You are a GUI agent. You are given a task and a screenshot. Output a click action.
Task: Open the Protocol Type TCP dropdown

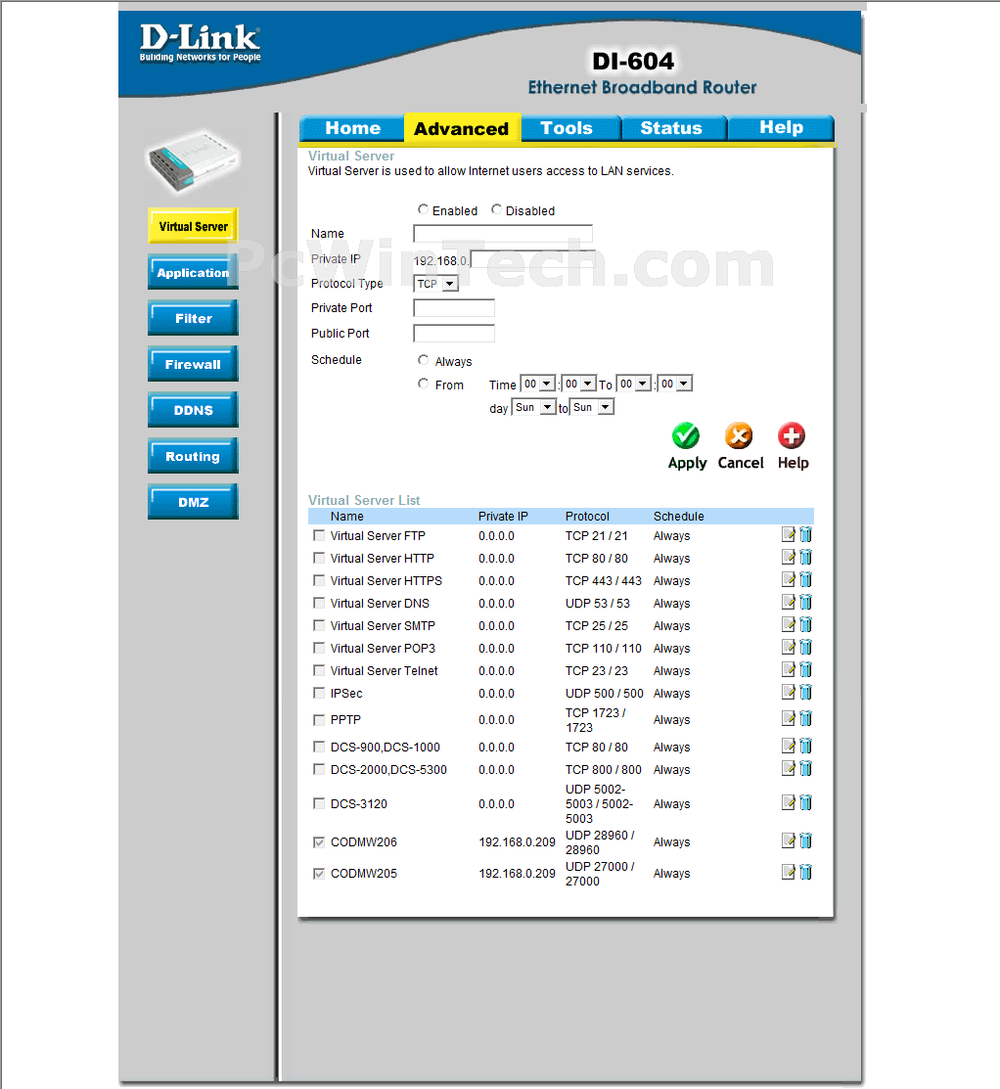click(436, 284)
